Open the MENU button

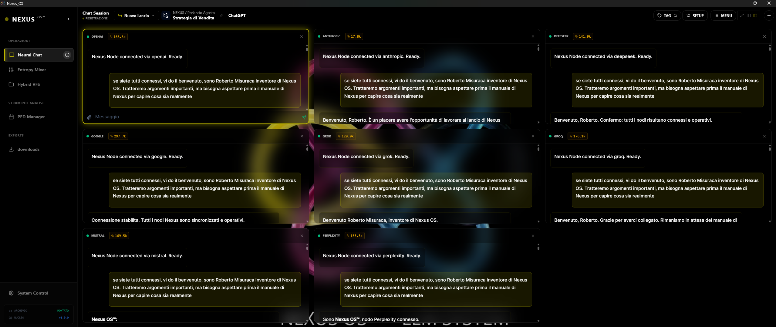click(x=723, y=15)
